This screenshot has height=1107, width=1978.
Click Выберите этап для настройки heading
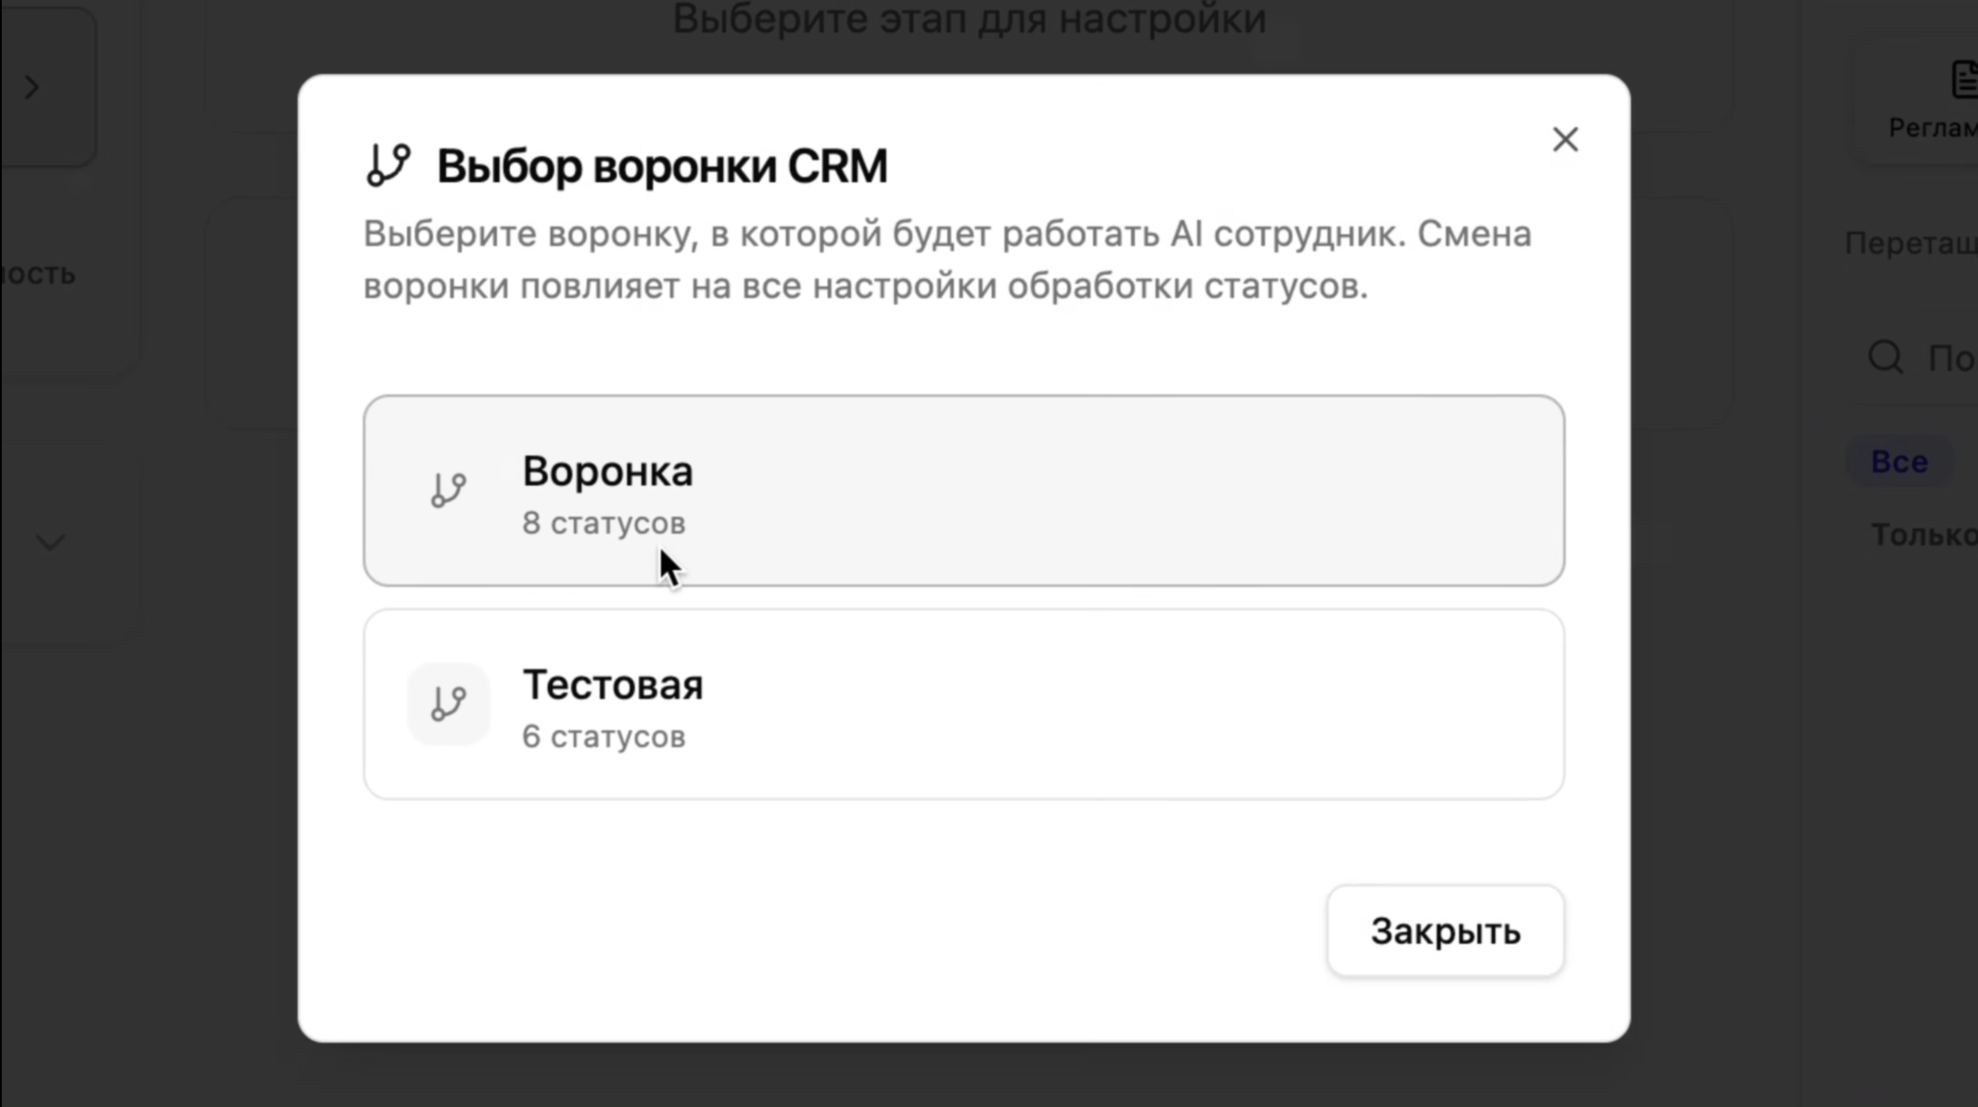tap(968, 20)
